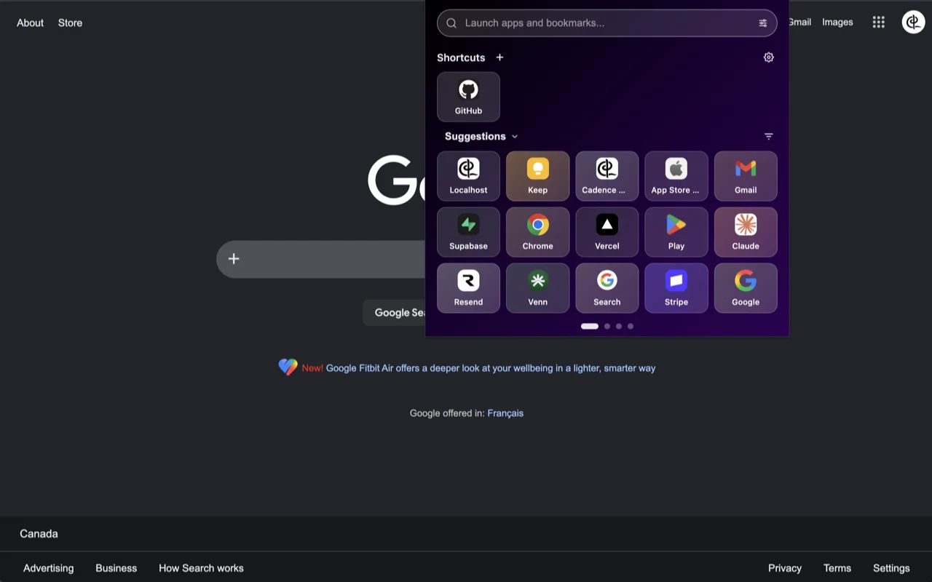The image size is (932, 582).
Task: Launch the Supabase app tile
Action: (468, 232)
